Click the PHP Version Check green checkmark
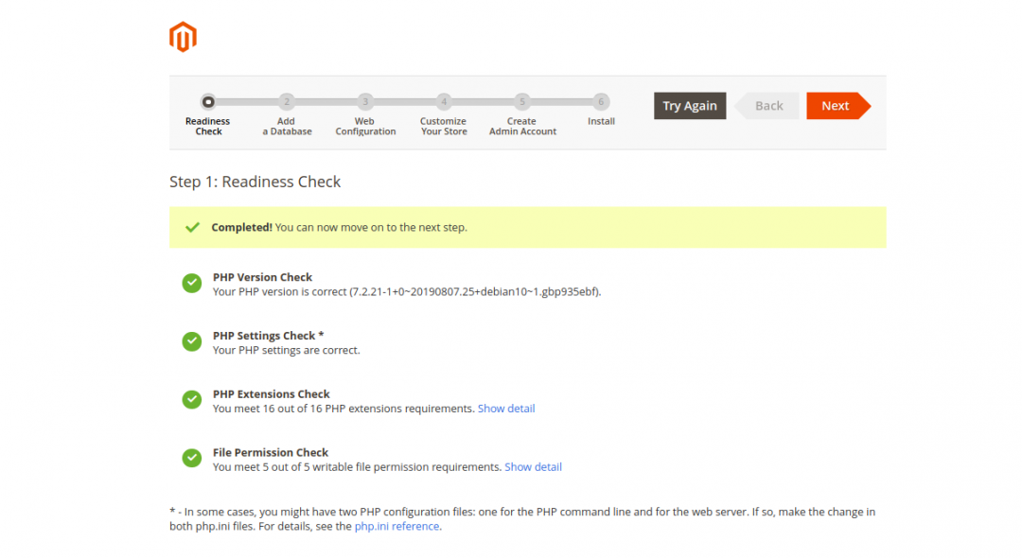The width and height of the screenshot is (1022, 558). [192, 284]
